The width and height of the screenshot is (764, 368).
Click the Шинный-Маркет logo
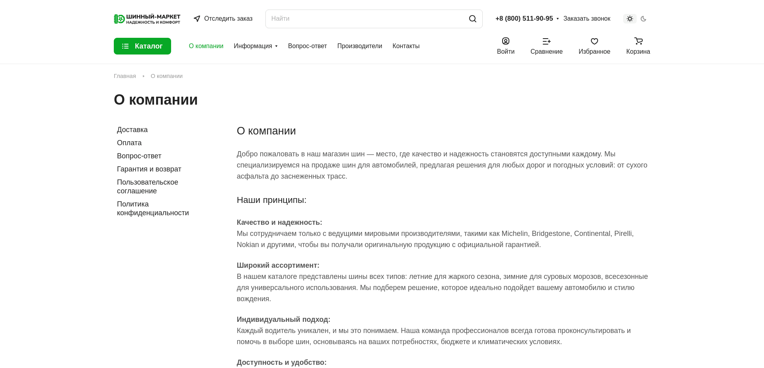coord(147,18)
